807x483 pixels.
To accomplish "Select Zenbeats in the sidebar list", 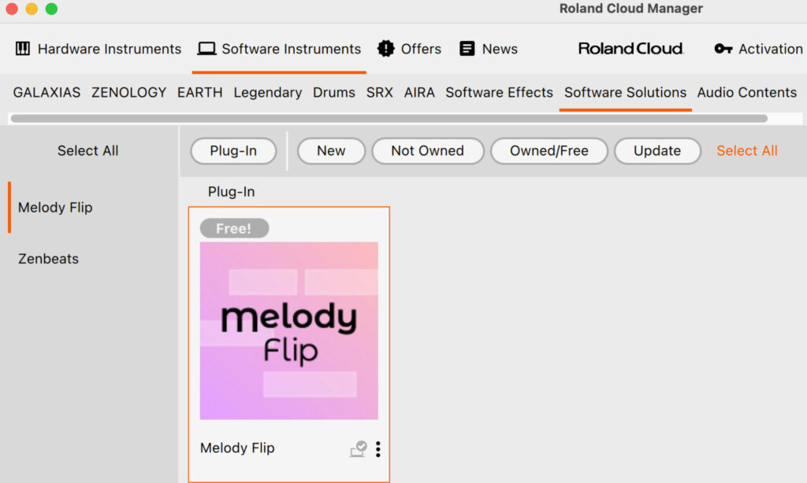I will 48,259.
